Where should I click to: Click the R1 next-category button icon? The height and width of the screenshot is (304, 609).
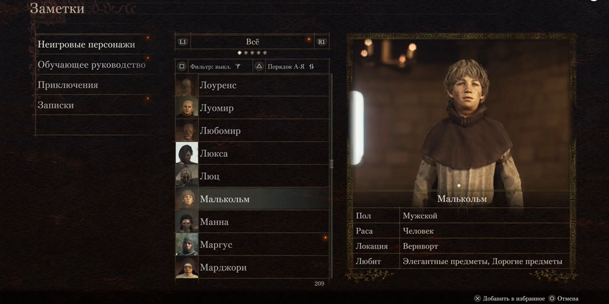pyautogui.click(x=321, y=41)
